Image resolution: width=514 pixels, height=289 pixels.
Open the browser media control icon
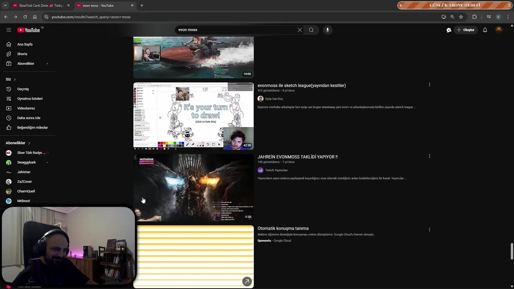point(489,17)
